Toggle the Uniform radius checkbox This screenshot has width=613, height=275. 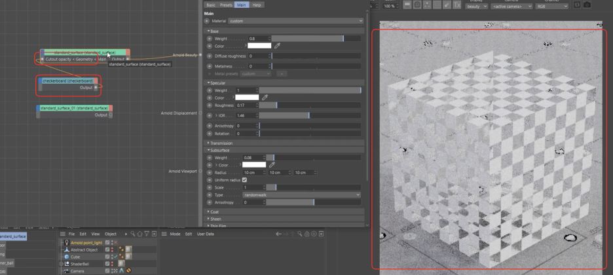point(244,180)
